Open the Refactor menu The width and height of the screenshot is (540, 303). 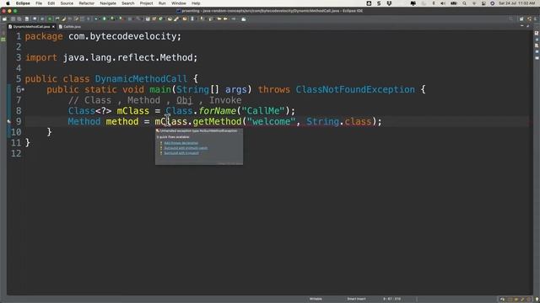(x=86, y=3)
